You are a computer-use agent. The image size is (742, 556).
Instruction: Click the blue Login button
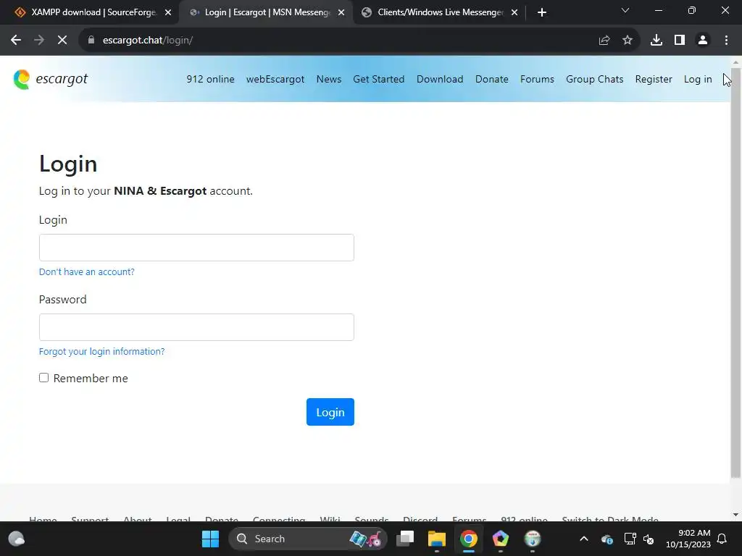pyautogui.click(x=330, y=412)
